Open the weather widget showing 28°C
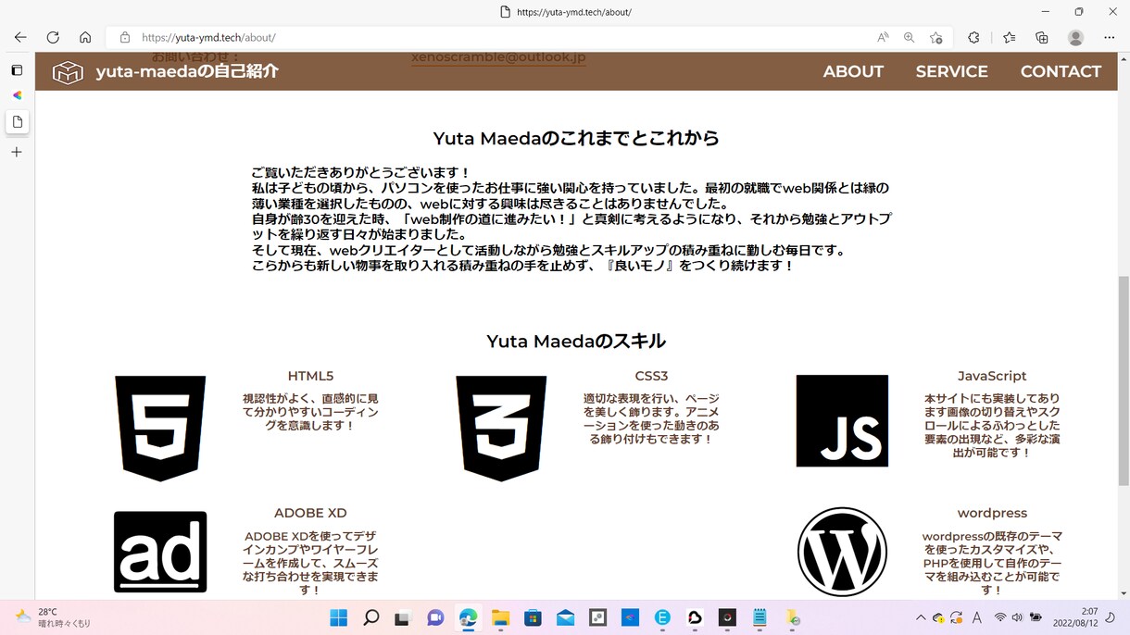The width and height of the screenshot is (1130, 635). [x=53, y=617]
